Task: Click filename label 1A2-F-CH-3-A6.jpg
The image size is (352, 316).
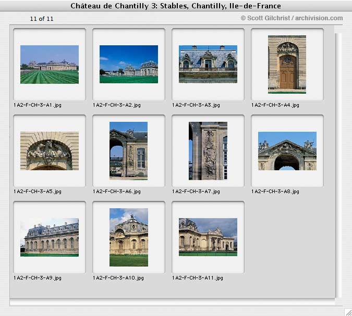Action: [116, 192]
